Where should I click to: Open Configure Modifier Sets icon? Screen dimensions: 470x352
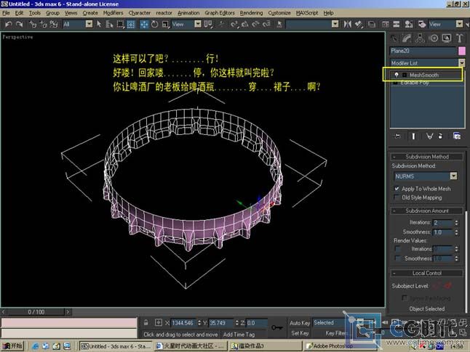[x=457, y=136]
